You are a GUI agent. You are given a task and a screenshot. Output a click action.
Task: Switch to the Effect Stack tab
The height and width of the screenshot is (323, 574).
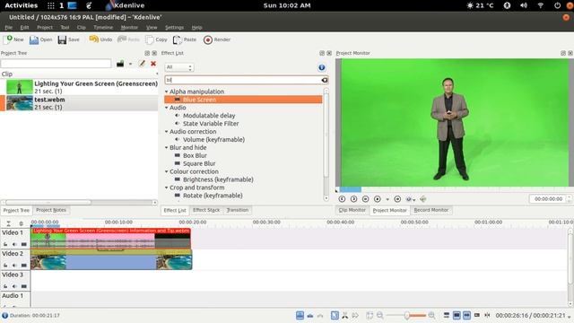(206, 210)
